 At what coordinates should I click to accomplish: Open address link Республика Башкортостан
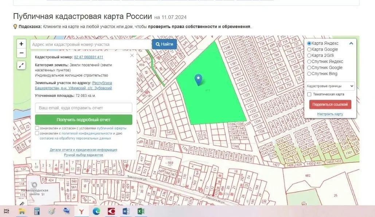pos(73,85)
